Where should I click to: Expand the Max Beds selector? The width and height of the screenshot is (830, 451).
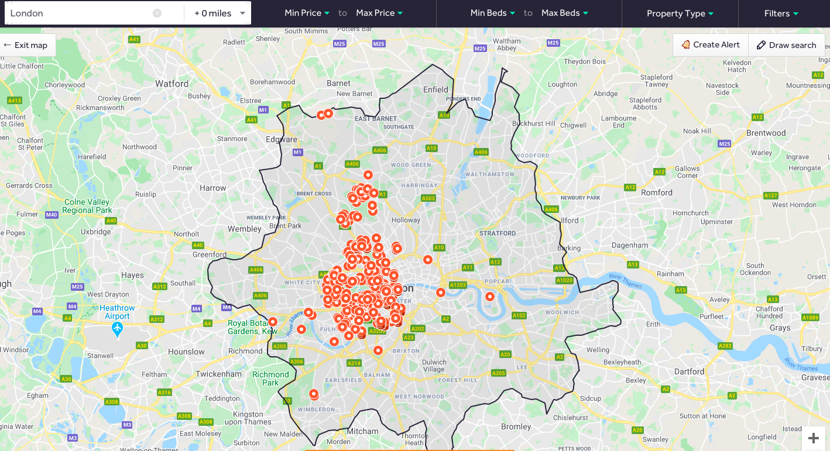564,12
